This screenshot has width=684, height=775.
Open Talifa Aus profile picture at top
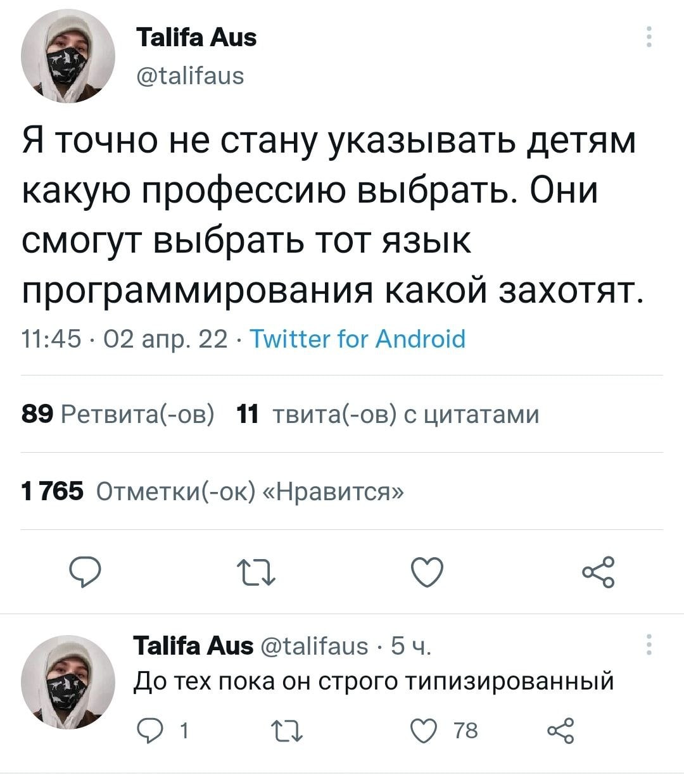point(68,56)
